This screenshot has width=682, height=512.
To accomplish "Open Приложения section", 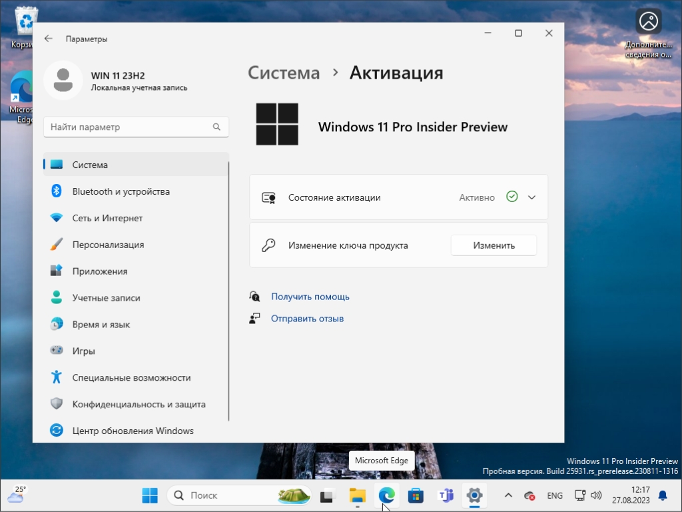I will click(x=136, y=271).
